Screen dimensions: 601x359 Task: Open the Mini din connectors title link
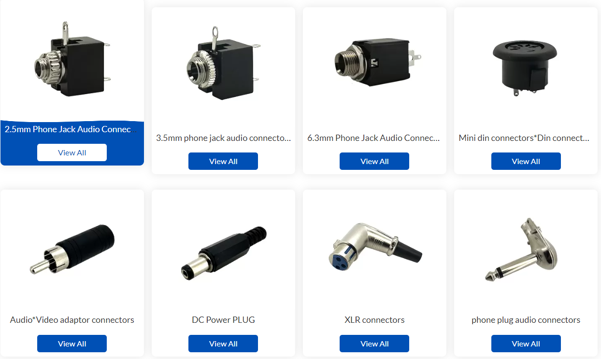524,138
